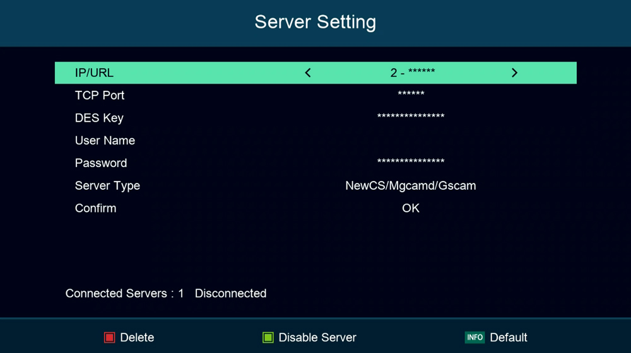Click the red Delete square icon

[110, 338]
